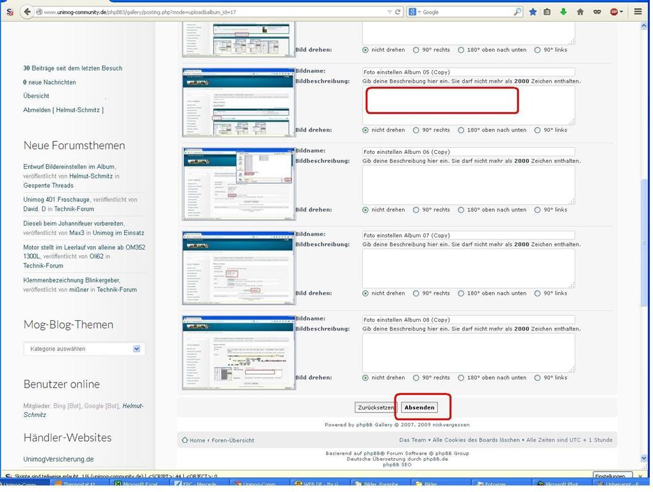Select 90° links for Album 08 image

537,378
